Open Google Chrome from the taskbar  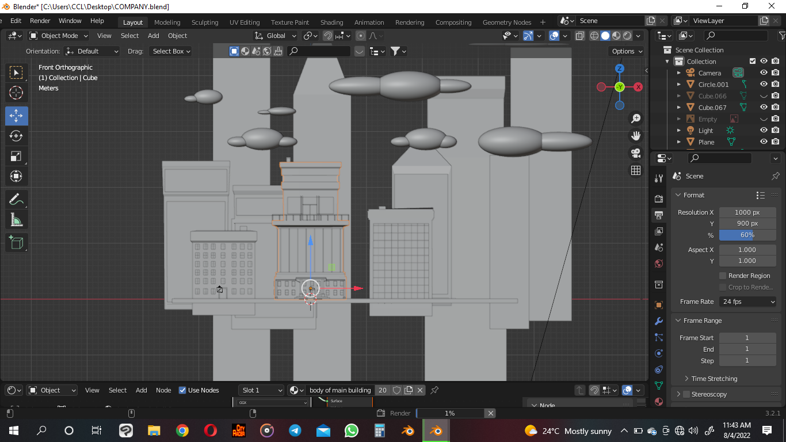(x=182, y=430)
